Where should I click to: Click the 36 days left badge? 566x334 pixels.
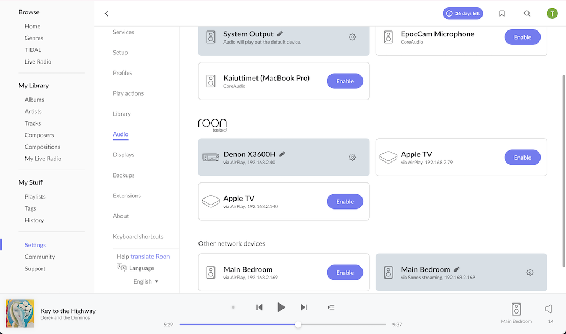463,13
